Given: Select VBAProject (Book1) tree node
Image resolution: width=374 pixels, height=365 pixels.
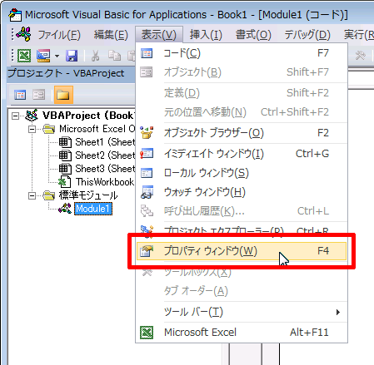Looking at the screenshot, I should pyautogui.click(x=88, y=116).
